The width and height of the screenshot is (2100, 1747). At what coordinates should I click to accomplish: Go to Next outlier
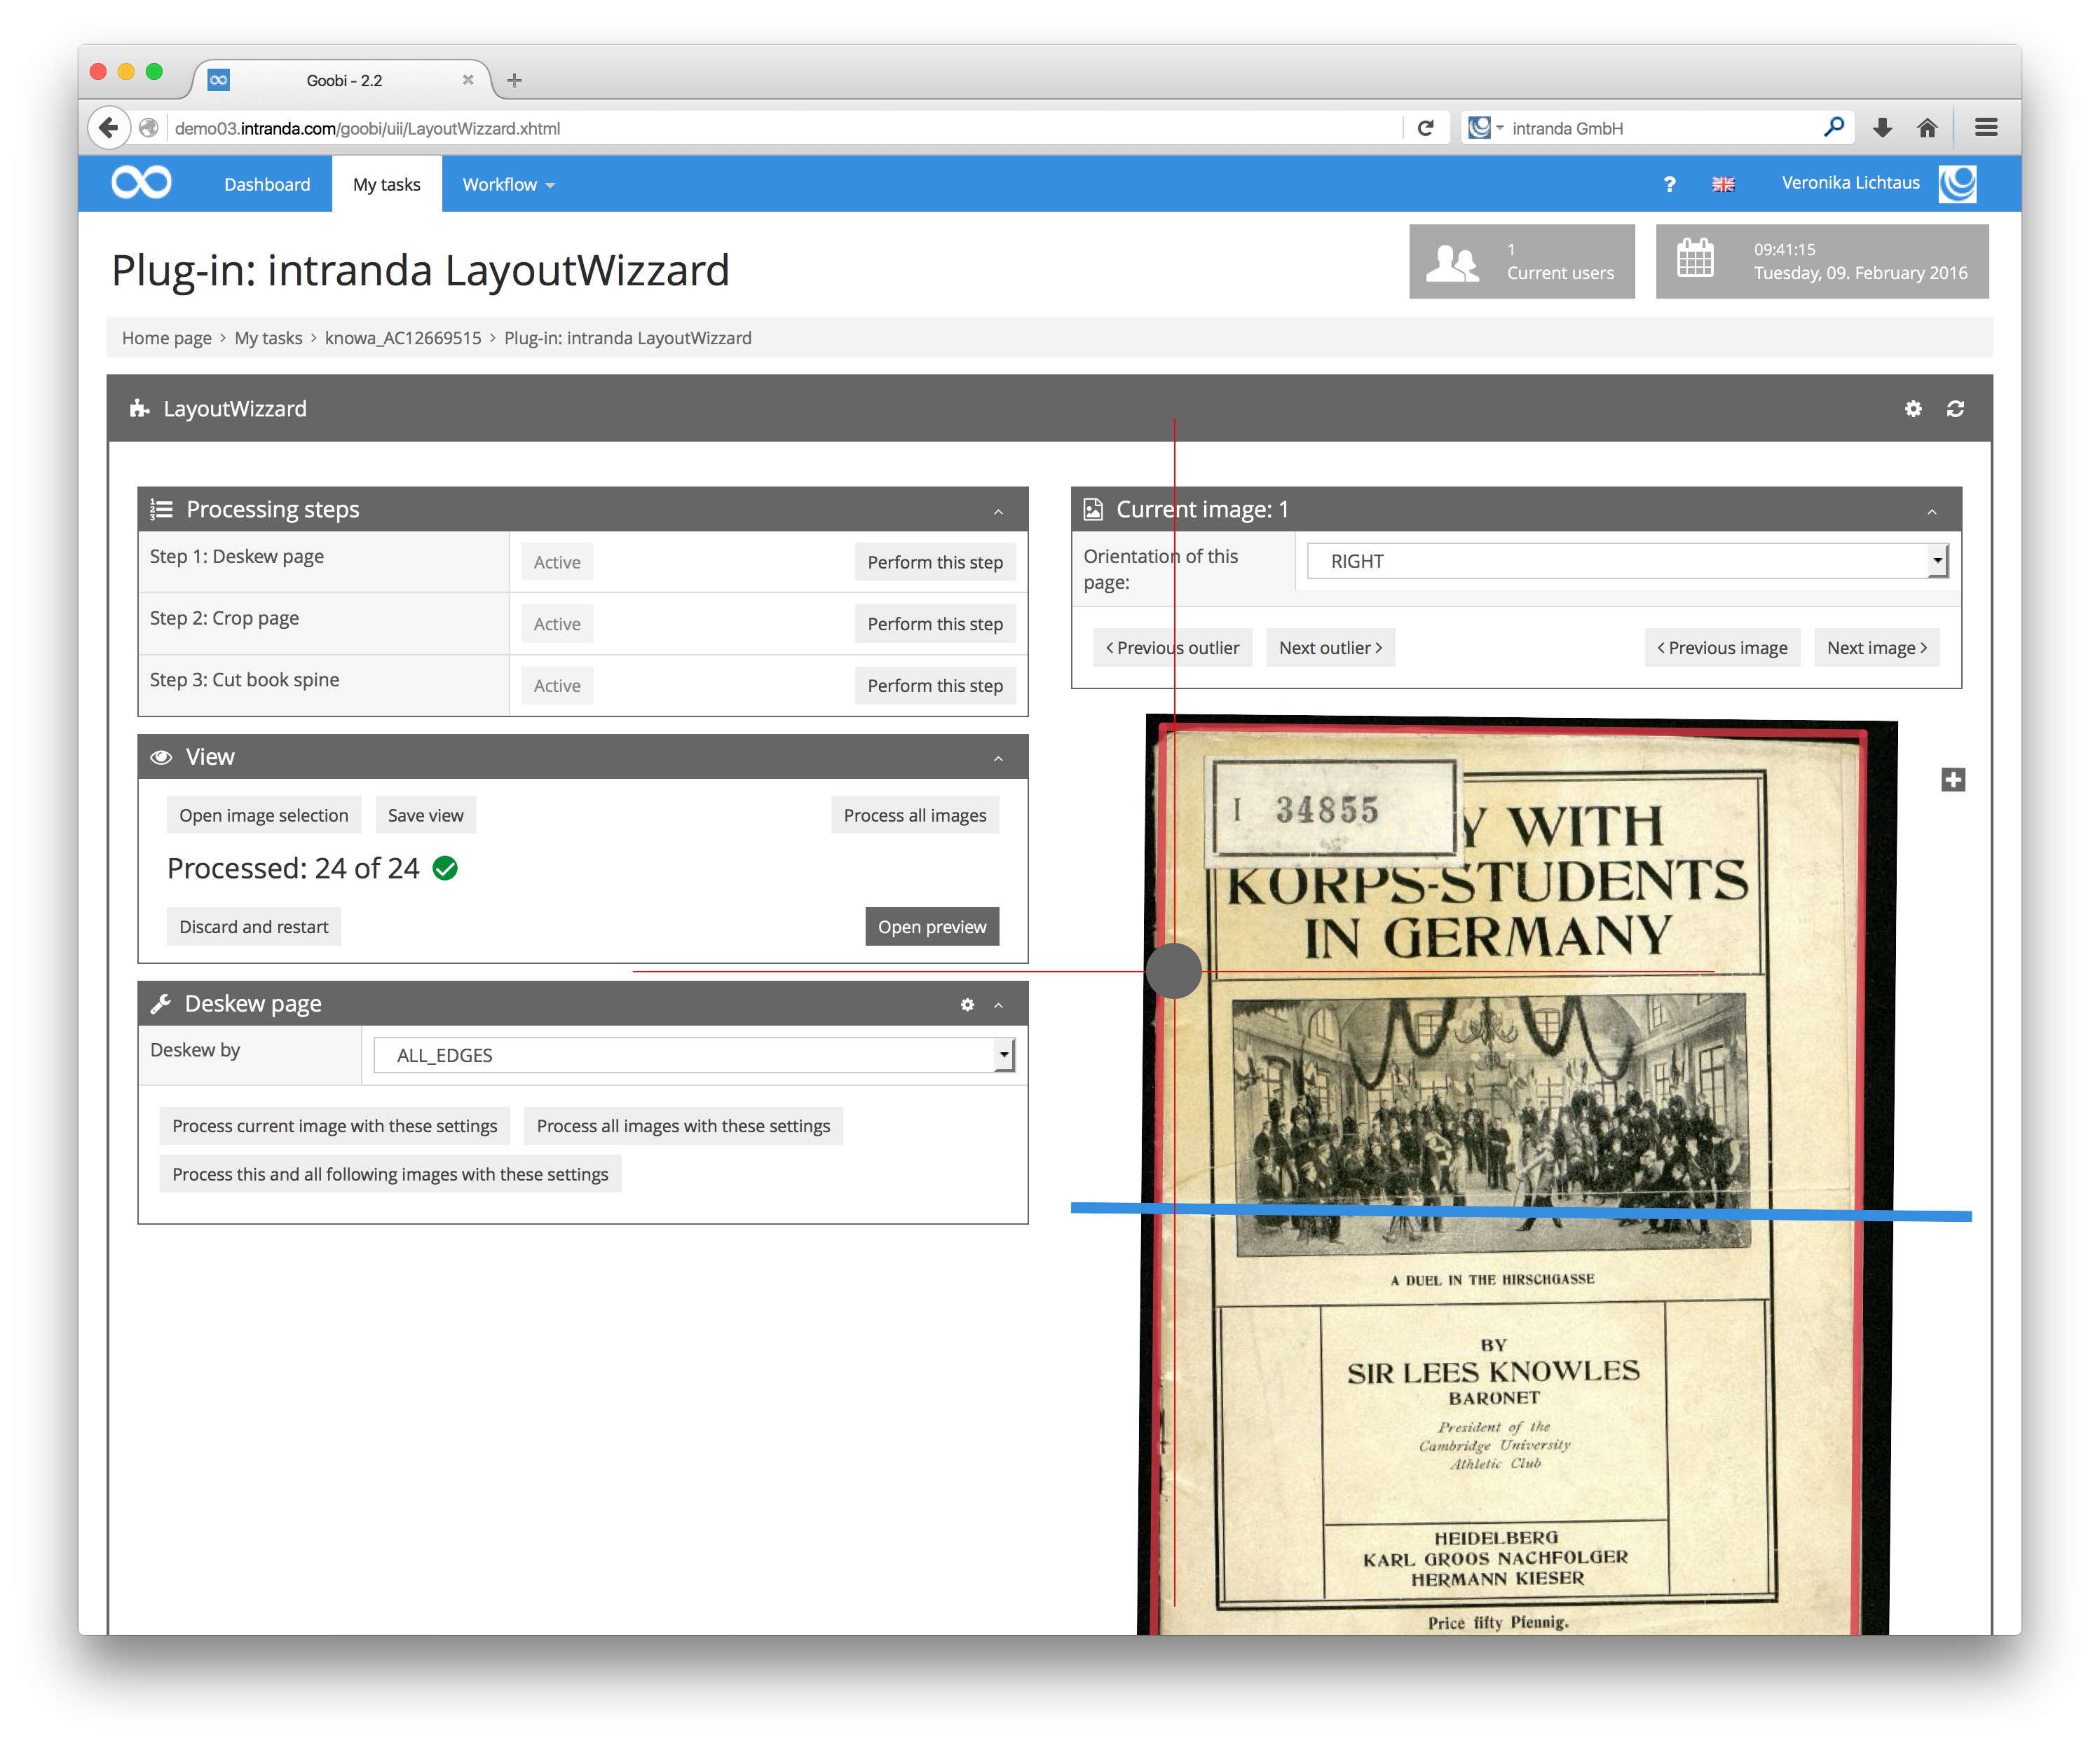(1331, 648)
